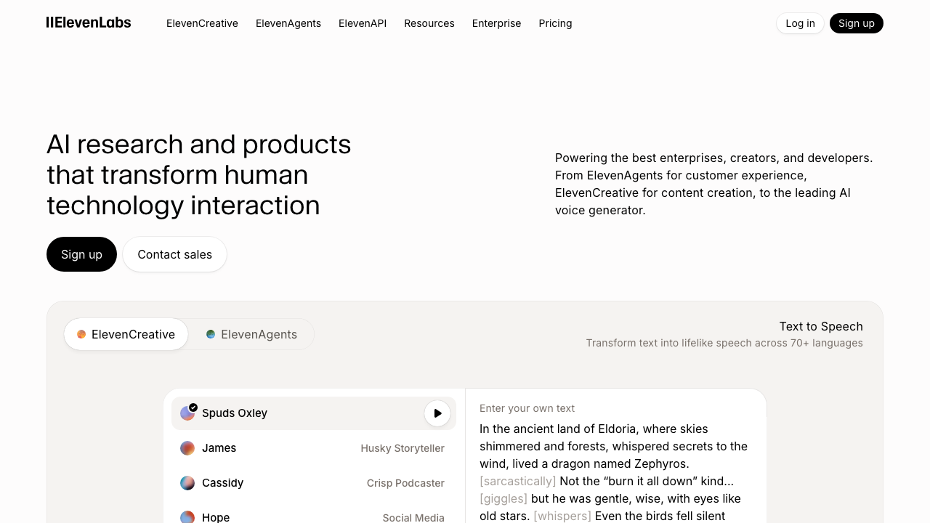The image size is (930, 523).
Task: Open the ElevenAgents navigation dropdown
Action: [x=288, y=23]
